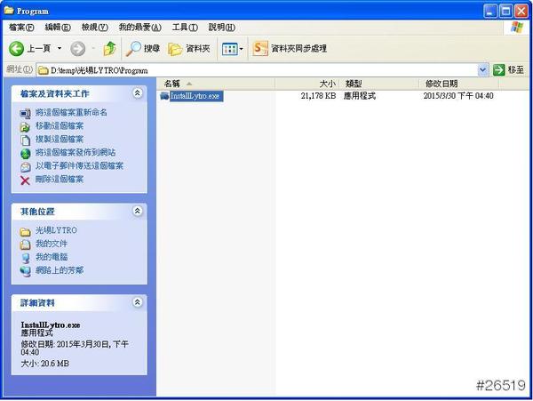Screen dimensions: 533x401
Task: Click the Forward arrow button
Action: (78, 49)
